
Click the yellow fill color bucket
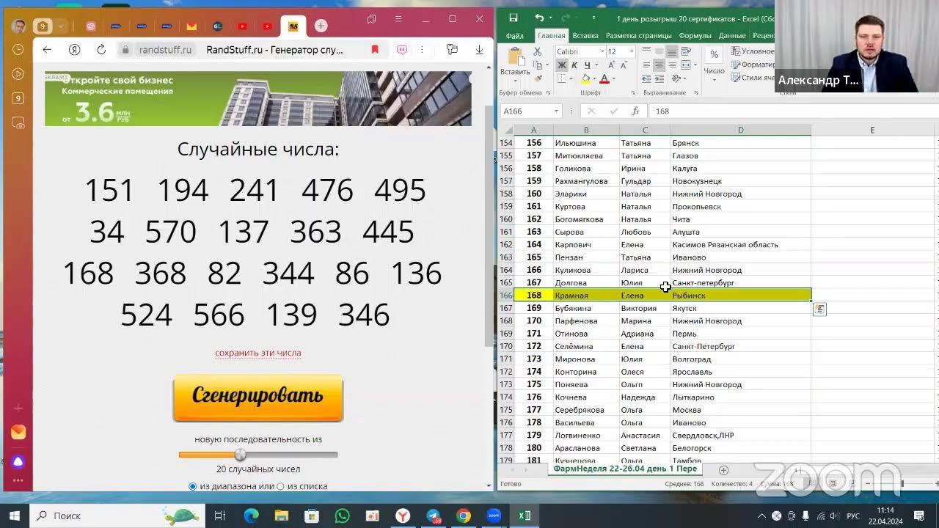coord(585,79)
